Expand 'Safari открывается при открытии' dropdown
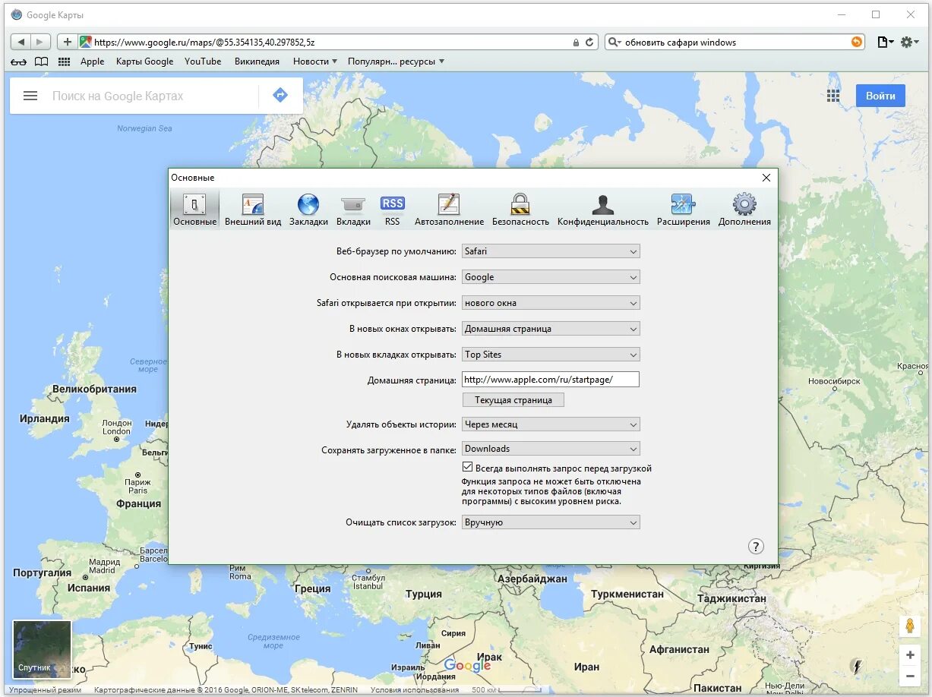932x697 pixels. coord(551,303)
